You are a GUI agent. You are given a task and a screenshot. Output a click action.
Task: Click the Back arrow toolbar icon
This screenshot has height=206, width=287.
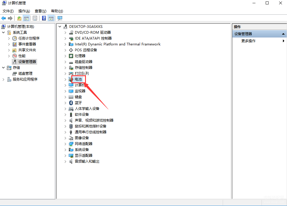[4, 18]
